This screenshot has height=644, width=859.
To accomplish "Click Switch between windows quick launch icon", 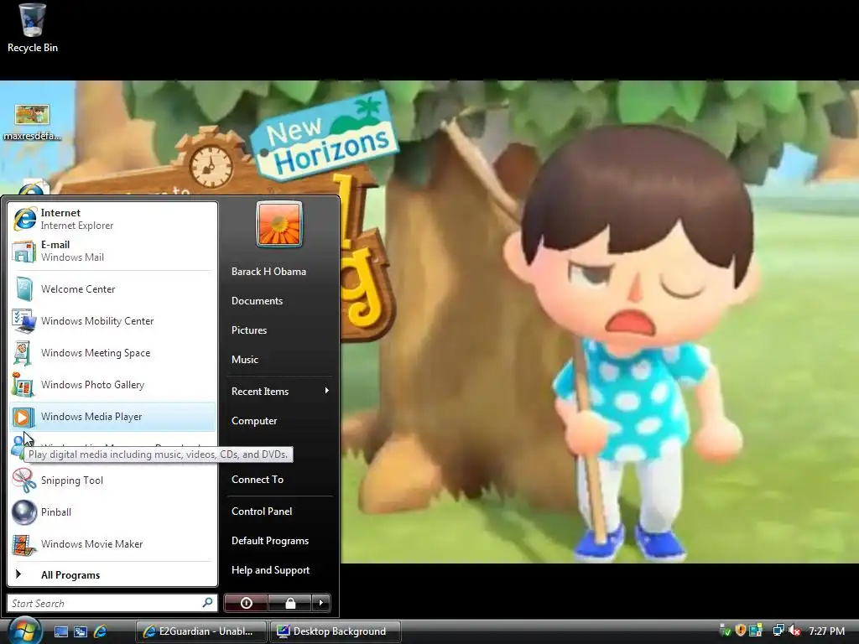I will pos(81,631).
